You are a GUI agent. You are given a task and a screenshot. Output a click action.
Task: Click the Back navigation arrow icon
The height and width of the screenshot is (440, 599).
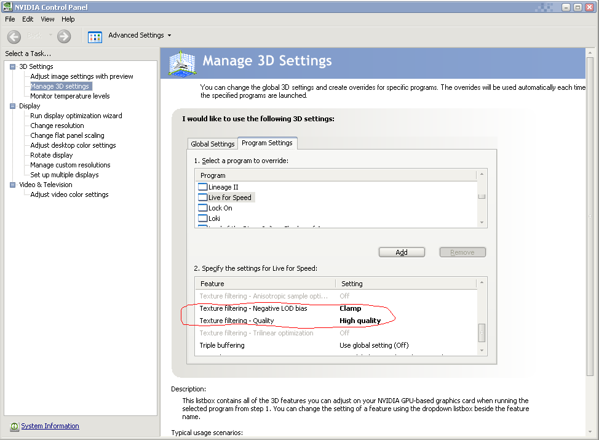tap(14, 36)
